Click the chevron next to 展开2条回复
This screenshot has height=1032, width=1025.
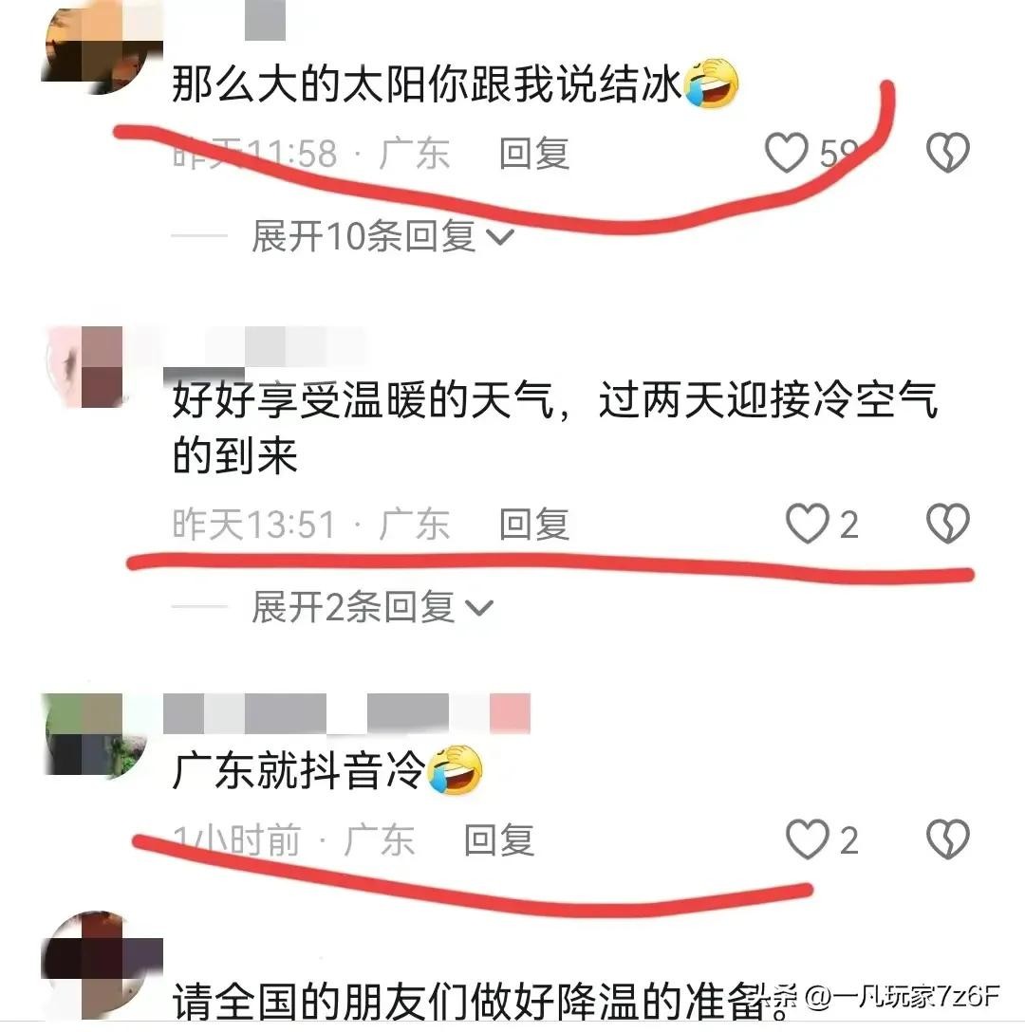pos(479,607)
